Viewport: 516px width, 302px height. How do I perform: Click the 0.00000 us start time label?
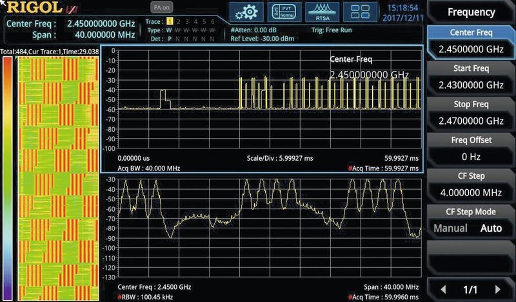coord(134,158)
